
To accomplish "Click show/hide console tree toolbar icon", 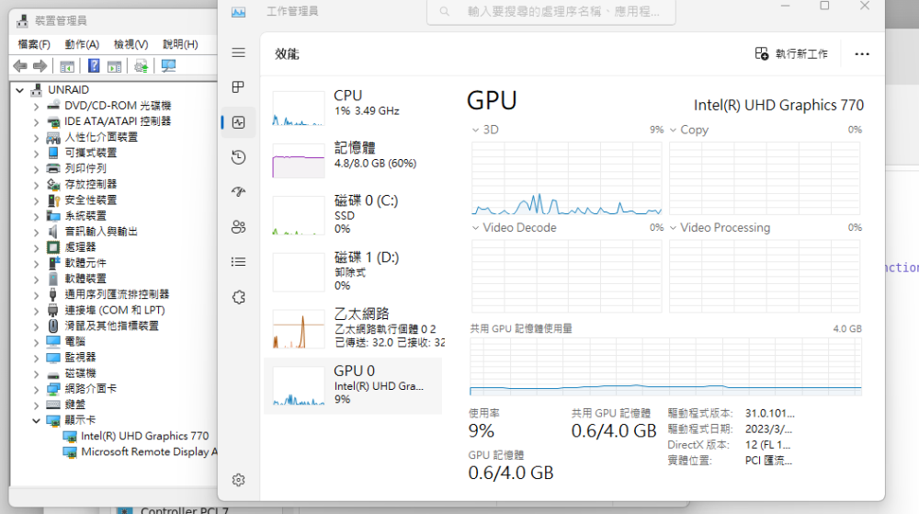I will pyautogui.click(x=67, y=66).
